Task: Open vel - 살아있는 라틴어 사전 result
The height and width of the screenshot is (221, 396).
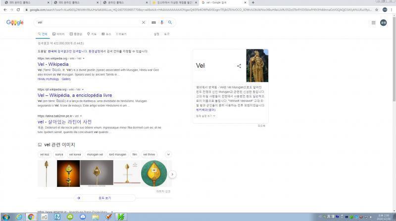Action: pos(65,122)
